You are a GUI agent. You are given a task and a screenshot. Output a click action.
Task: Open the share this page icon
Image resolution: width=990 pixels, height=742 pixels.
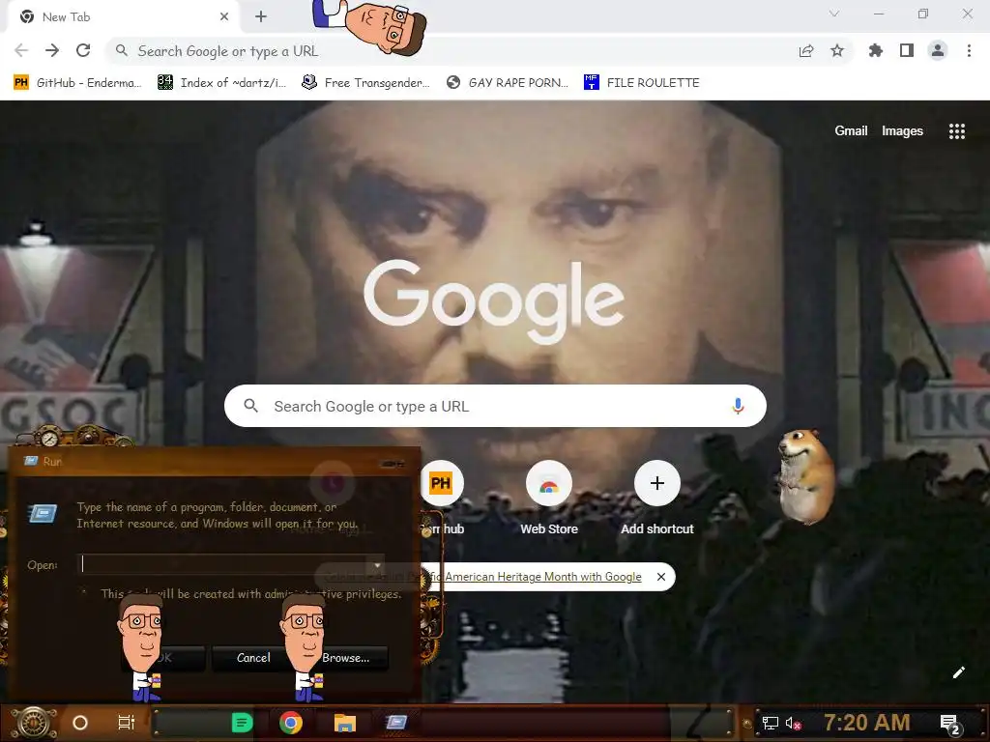coord(806,51)
